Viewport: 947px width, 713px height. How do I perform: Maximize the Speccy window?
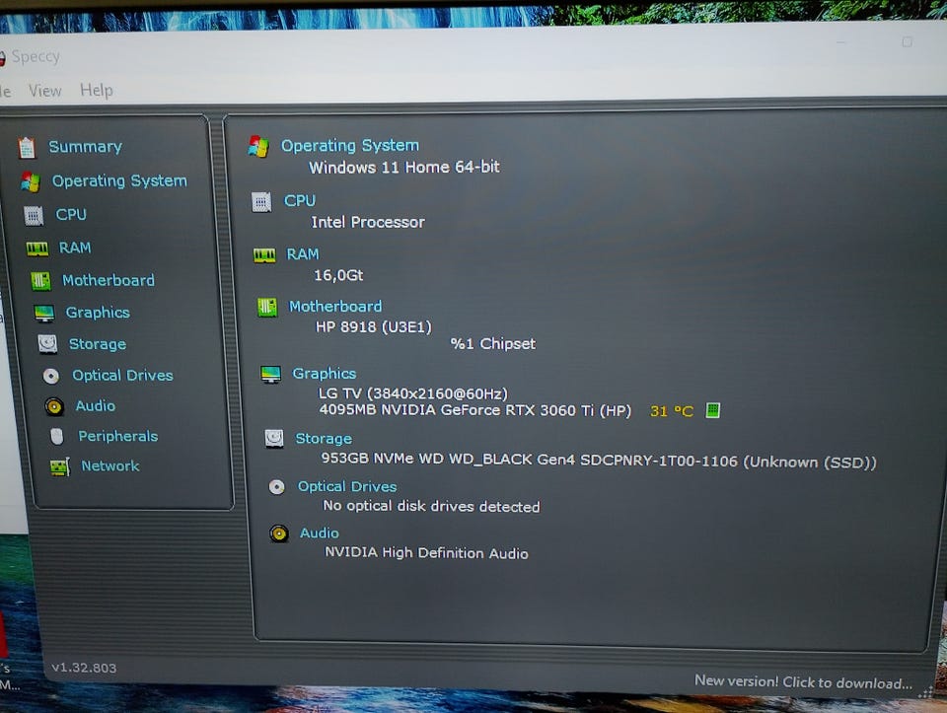click(907, 41)
